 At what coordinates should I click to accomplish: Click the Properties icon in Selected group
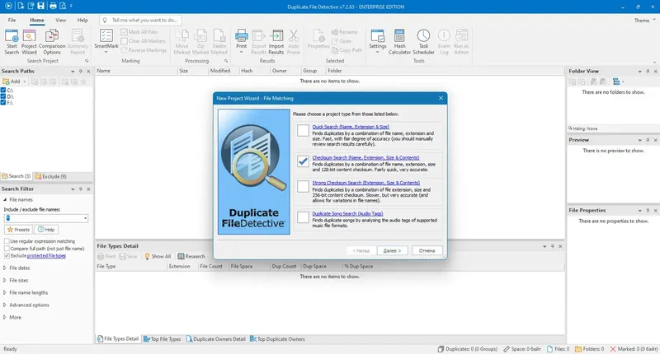coord(318,40)
